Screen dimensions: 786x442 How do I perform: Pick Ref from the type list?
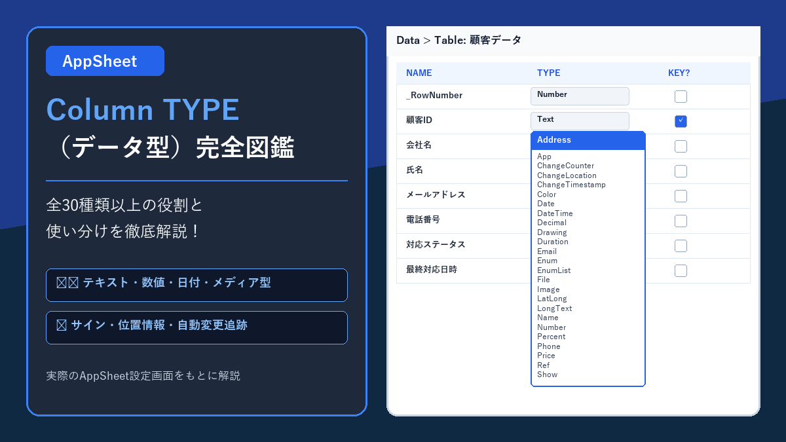(544, 365)
